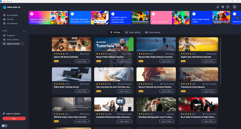Open Video Suite Training Course thumbnail
Image resolution: width=241 pixels, height=129 pixels.
pos(71,74)
